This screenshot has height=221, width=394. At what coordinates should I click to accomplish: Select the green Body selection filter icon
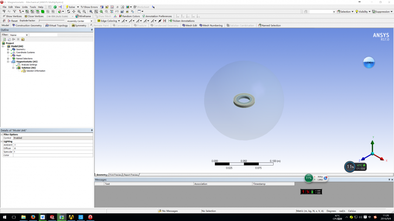(x=43, y=11)
